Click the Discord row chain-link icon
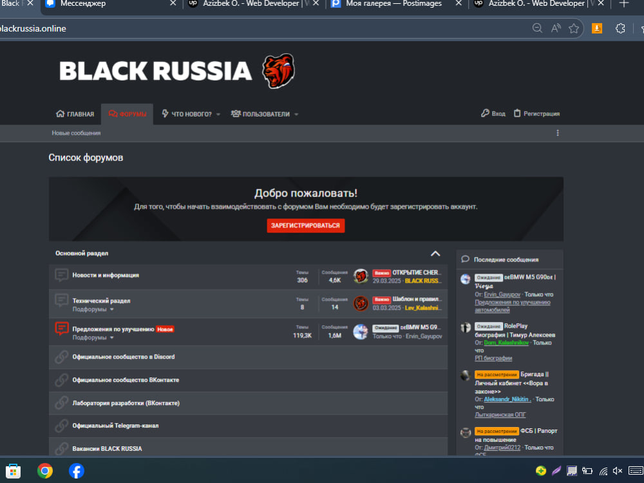The image size is (644, 483). [x=62, y=357]
